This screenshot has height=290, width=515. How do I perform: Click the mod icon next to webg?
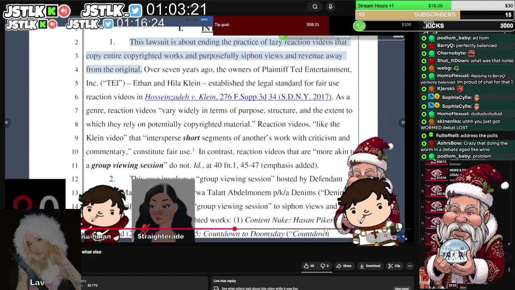[424, 68]
